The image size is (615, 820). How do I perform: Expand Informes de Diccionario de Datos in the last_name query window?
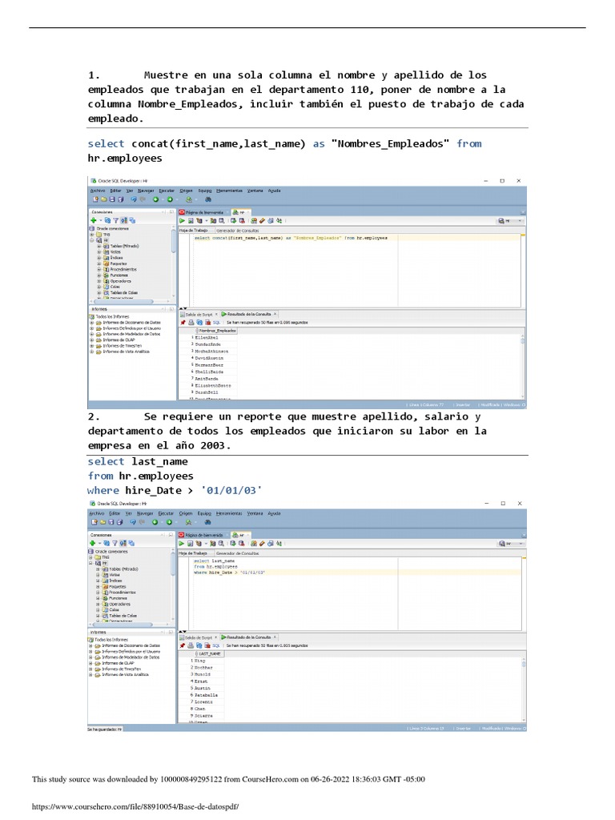pos(91,646)
